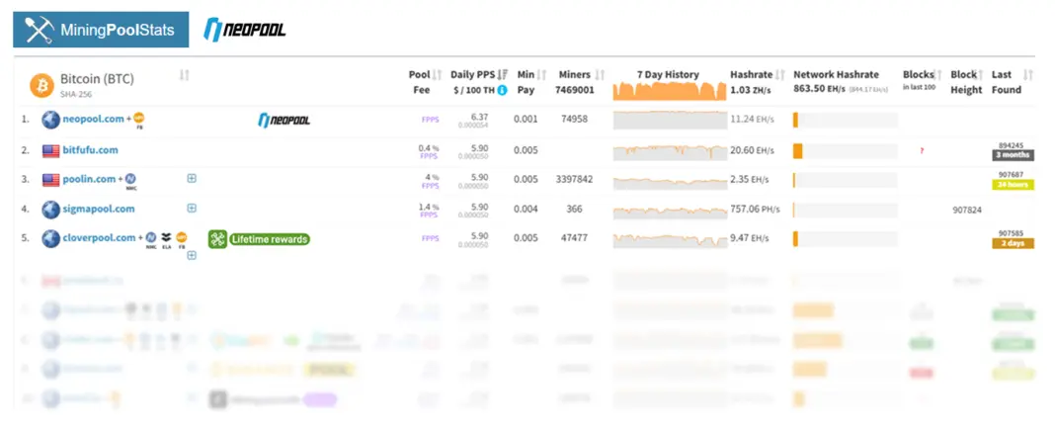Click the globe icon beside neopool.com
The height and width of the screenshot is (431, 1055).
coord(51,120)
